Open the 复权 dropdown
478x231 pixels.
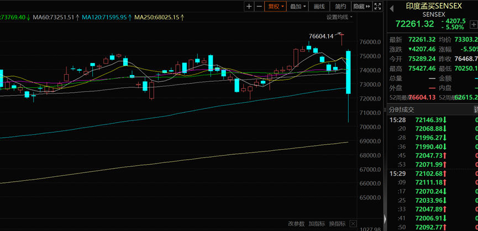(x=275, y=7)
